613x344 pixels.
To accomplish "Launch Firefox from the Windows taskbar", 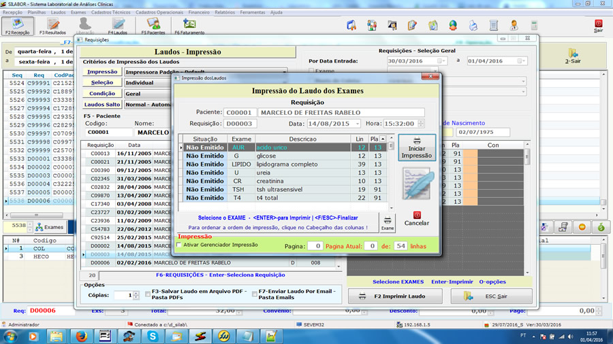I will point(80,336).
